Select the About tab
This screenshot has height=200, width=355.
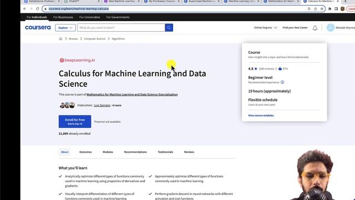[x=64, y=152]
